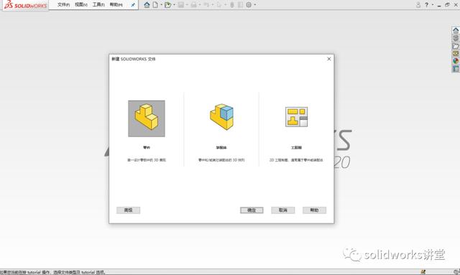
Task: Create a new document via New icon
Action: pyautogui.click(x=155, y=5)
